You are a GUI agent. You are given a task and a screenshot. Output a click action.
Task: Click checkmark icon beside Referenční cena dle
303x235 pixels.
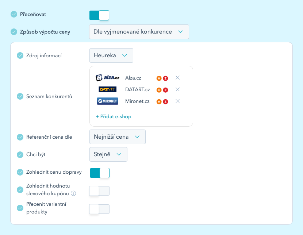point(20,137)
